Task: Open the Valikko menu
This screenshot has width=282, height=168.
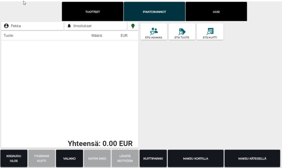Action: (x=69, y=159)
